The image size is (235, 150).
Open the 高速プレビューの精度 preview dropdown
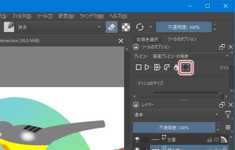(190, 56)
